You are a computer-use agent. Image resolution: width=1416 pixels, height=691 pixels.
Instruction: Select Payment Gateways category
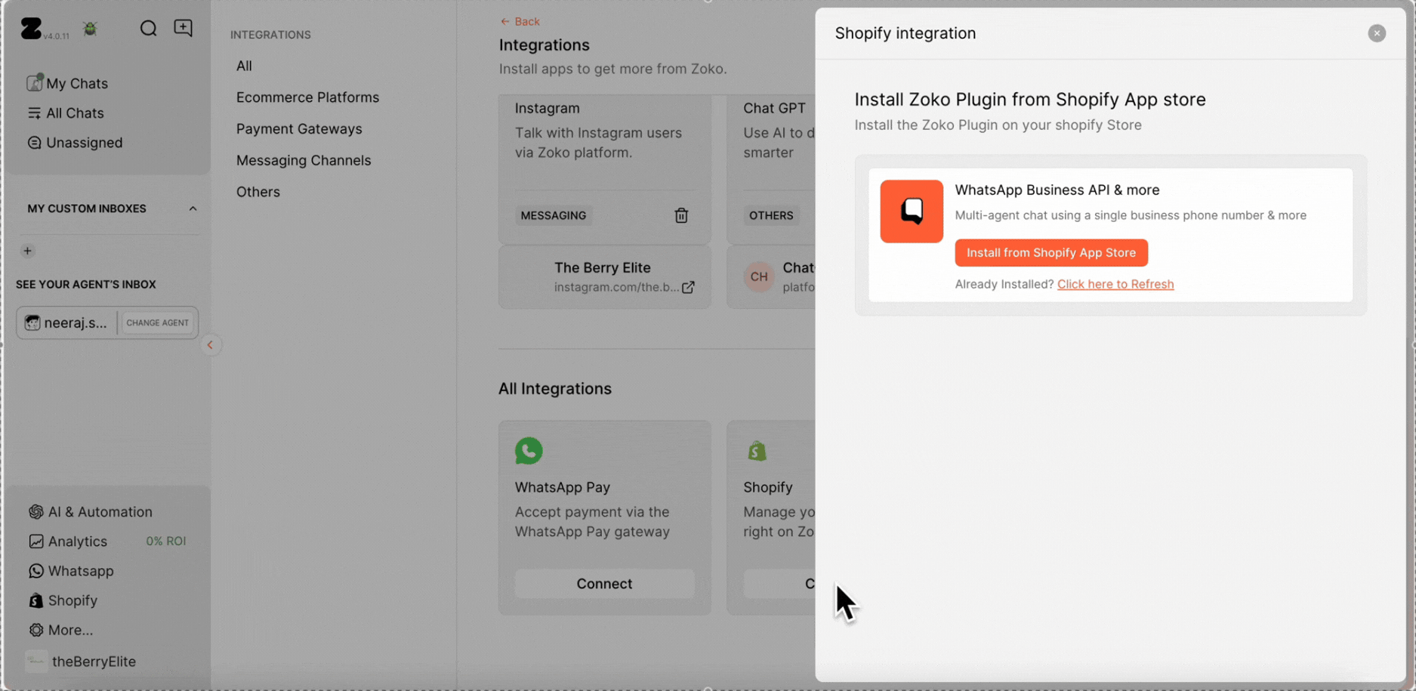coord(299,129)
